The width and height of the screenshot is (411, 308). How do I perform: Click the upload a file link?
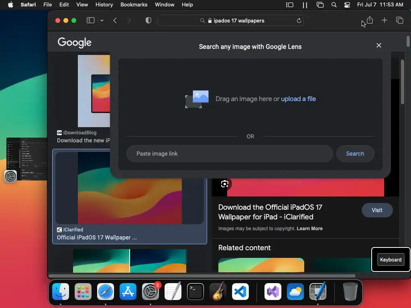[x=298, y=99]
